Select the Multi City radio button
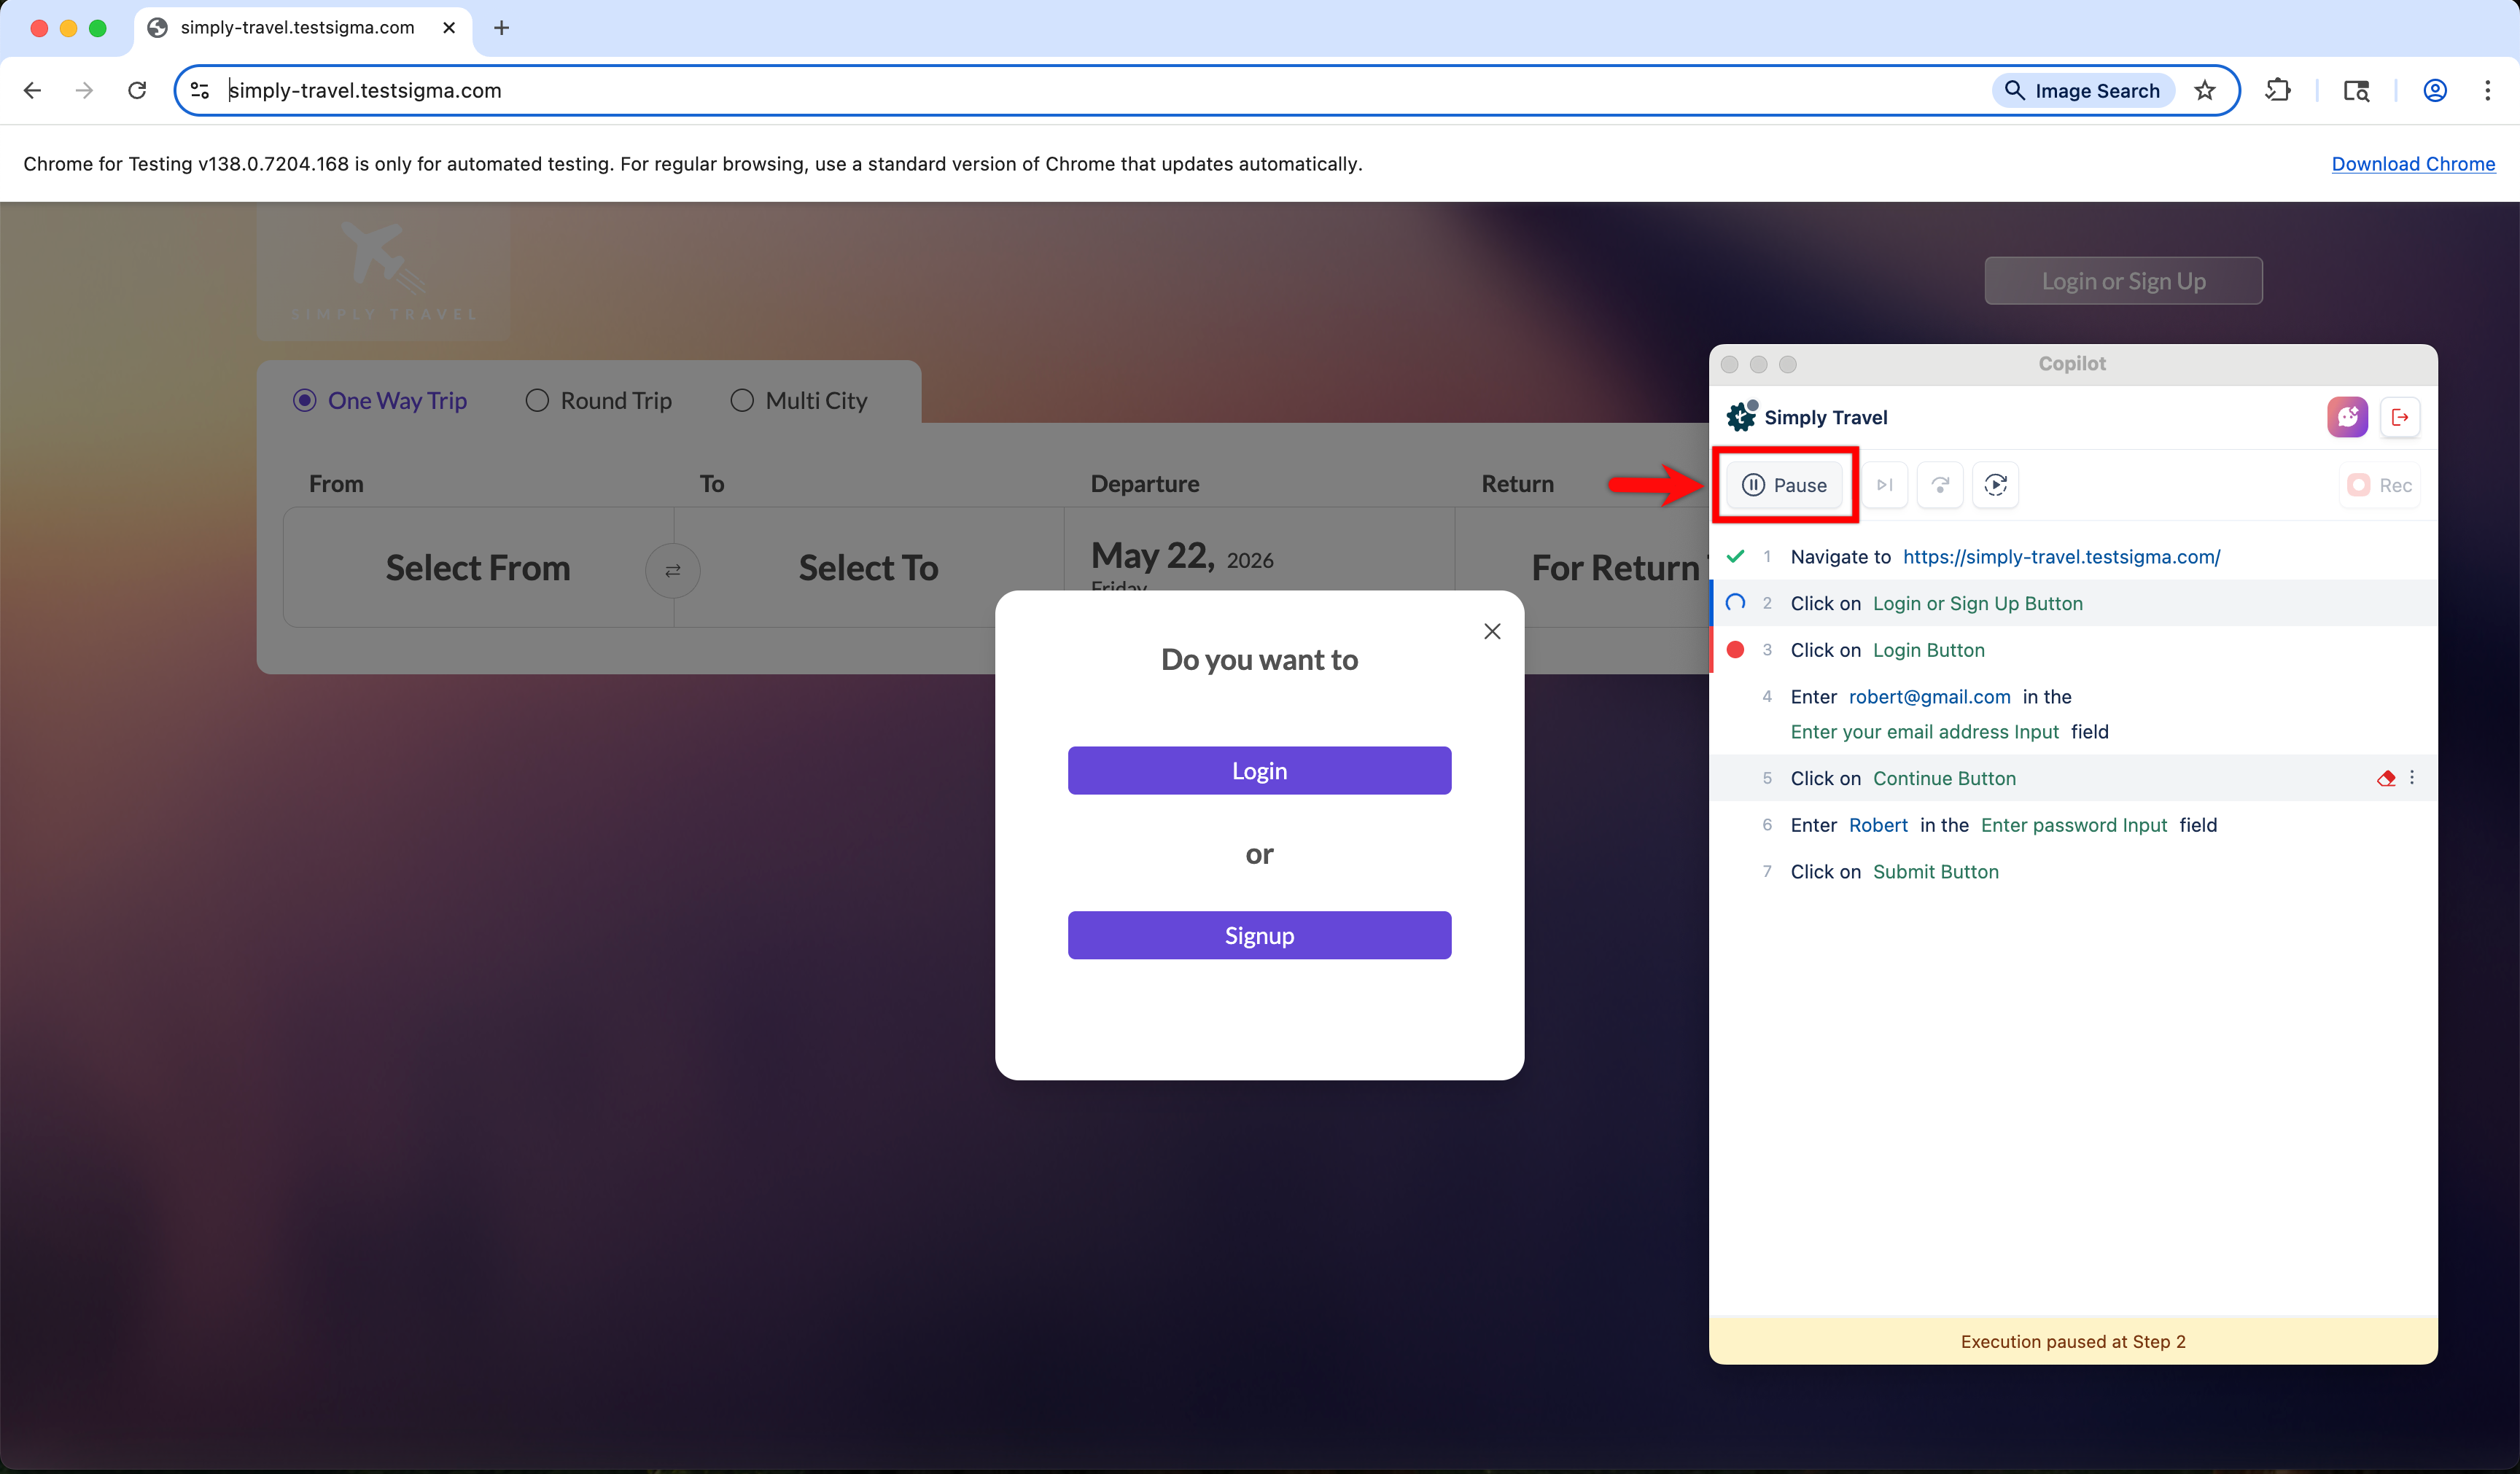This screenshot has height=1474, width=2520. (x=742, y=401)
